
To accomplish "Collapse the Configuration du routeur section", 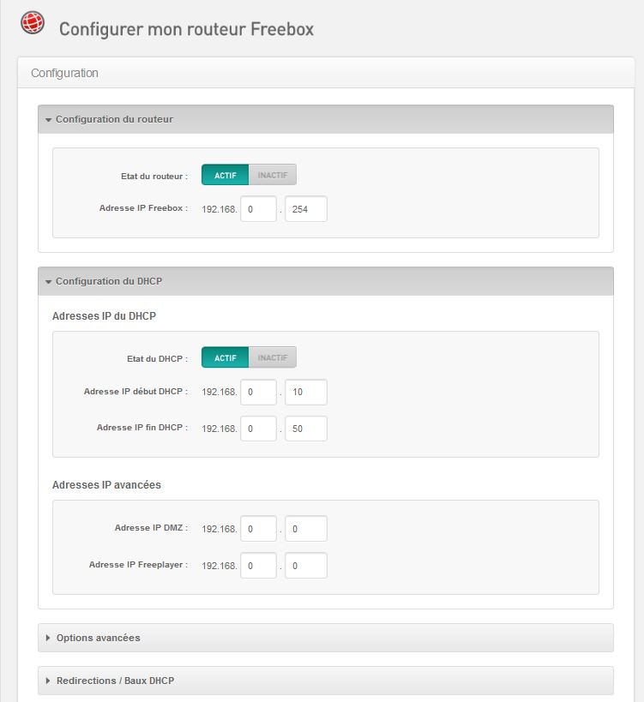I will coord(326,119).
